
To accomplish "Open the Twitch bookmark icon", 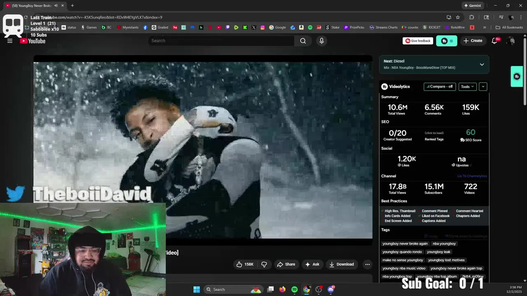I will coord(228,28).
